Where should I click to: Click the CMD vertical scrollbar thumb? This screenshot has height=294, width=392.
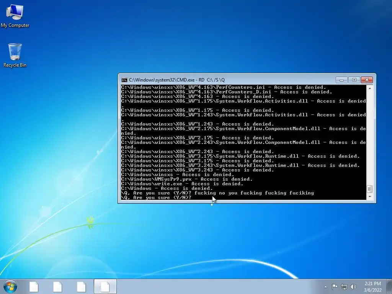370,189
